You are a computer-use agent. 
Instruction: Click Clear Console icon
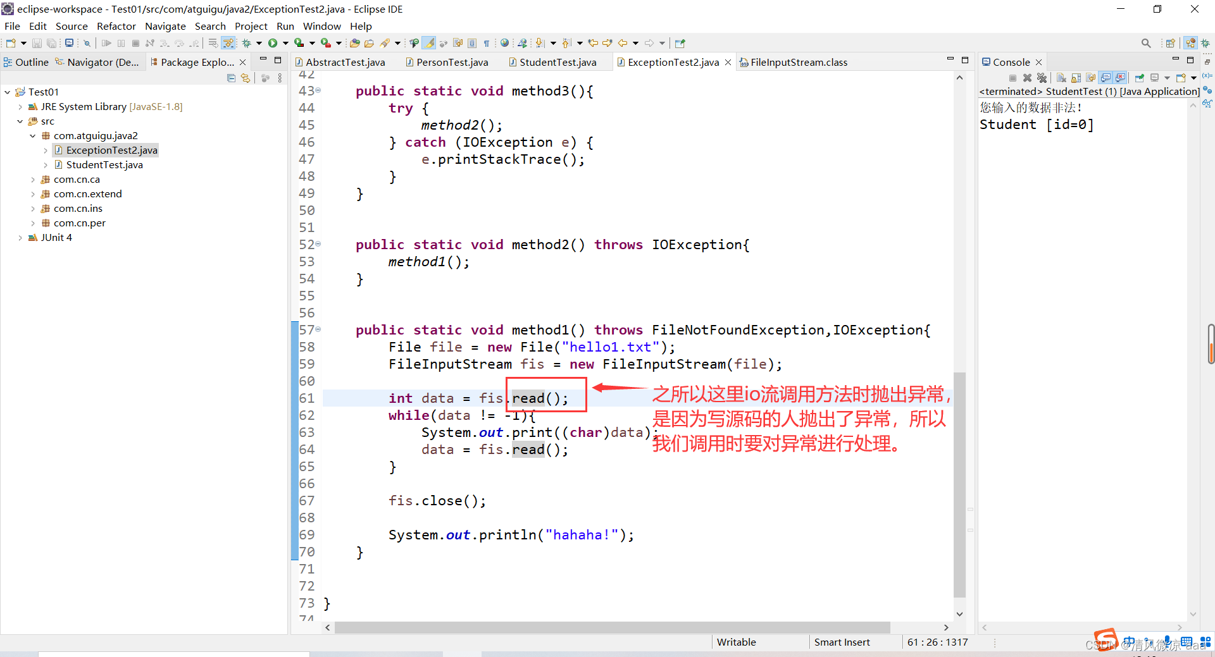click(1061, 78)
